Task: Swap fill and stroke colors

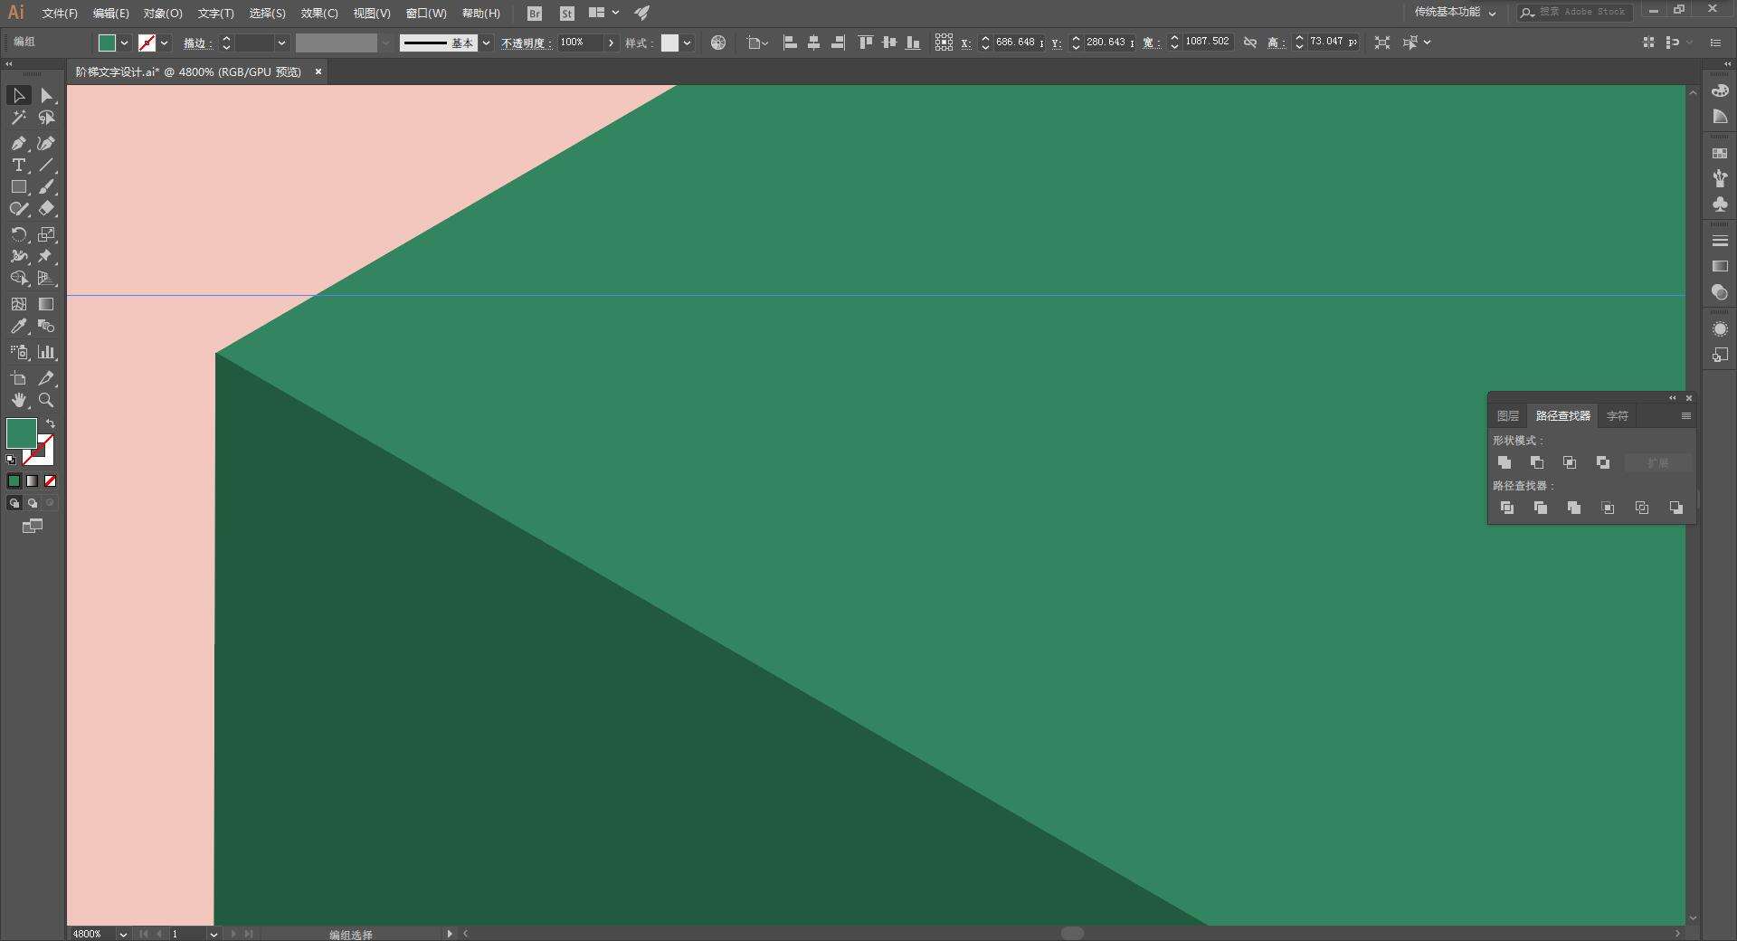Action: point(51,423)
